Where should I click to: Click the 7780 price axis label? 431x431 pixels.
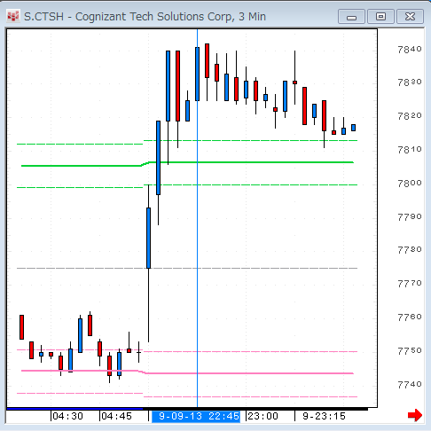(410, 250)
